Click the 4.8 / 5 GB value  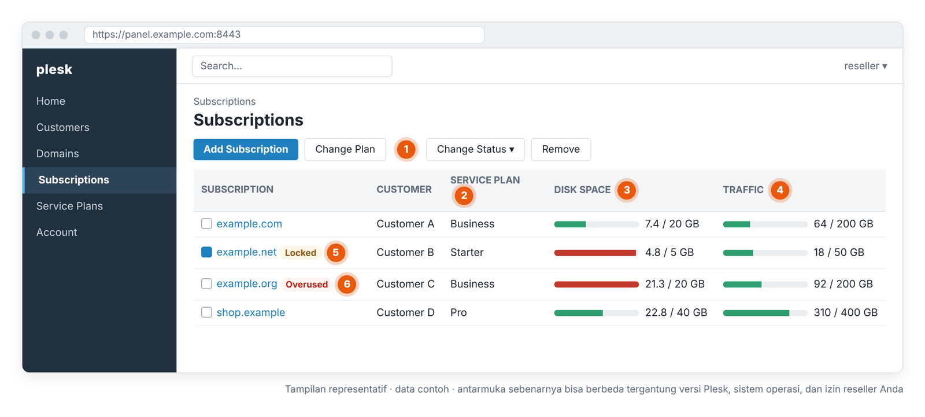pyautogui.click(x=669, y=252)
